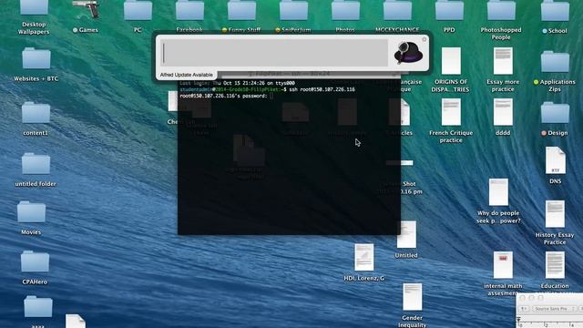Select the PC folder
The height and width of the screenshot is (328, 583).
click(x=138, y=10)
